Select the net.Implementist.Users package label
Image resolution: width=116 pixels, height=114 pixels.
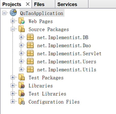click(67, 62)
